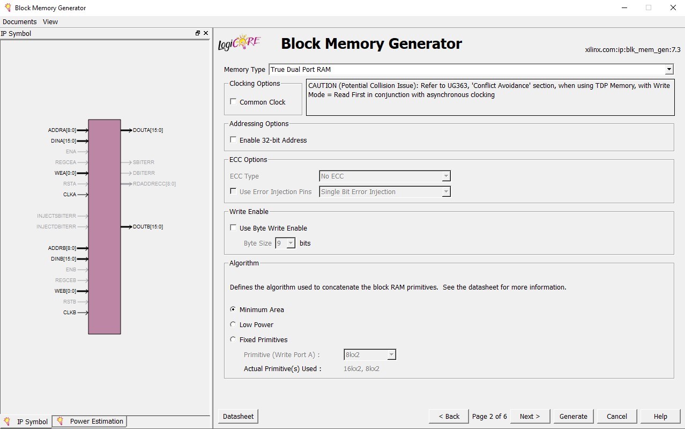Click the IP Symbol panel float icon
This screenshot has height=429, width=685.
[x=198, y=33]
